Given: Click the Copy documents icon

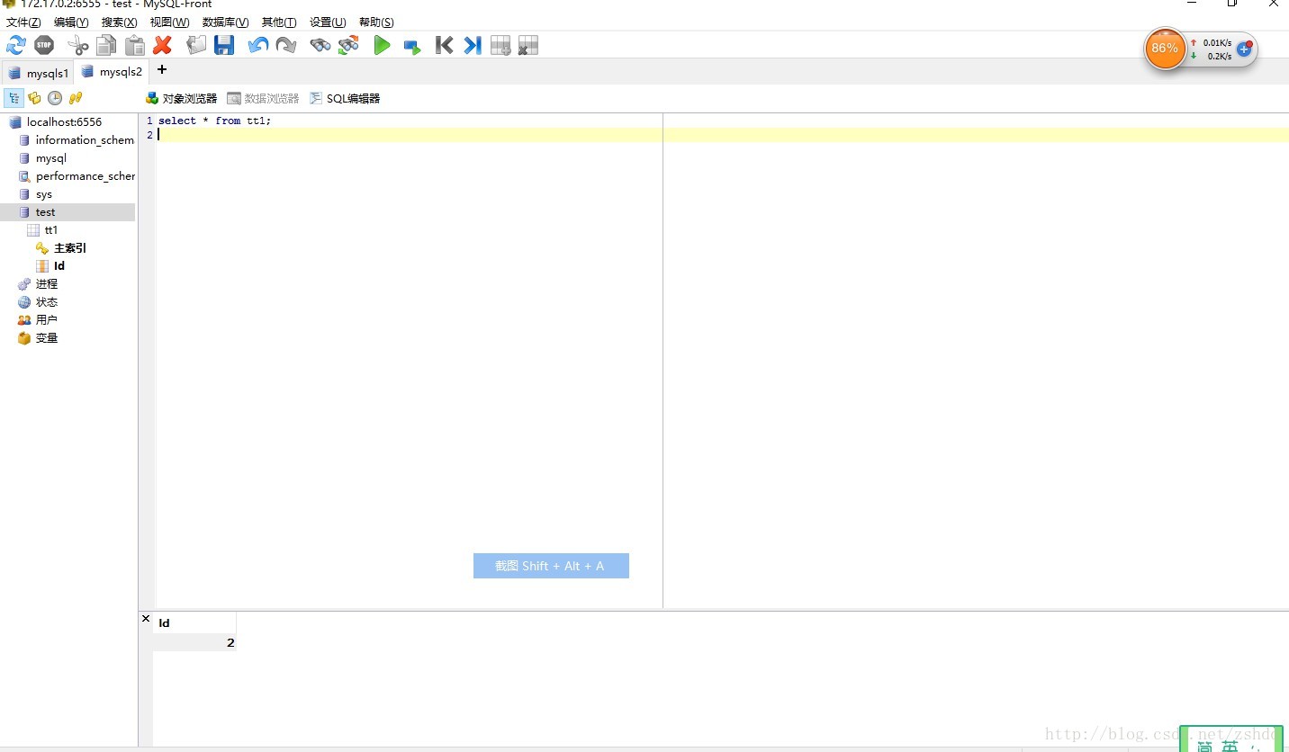Looking at the screenshot, I should pyautogui.click(x=106, y=45).
